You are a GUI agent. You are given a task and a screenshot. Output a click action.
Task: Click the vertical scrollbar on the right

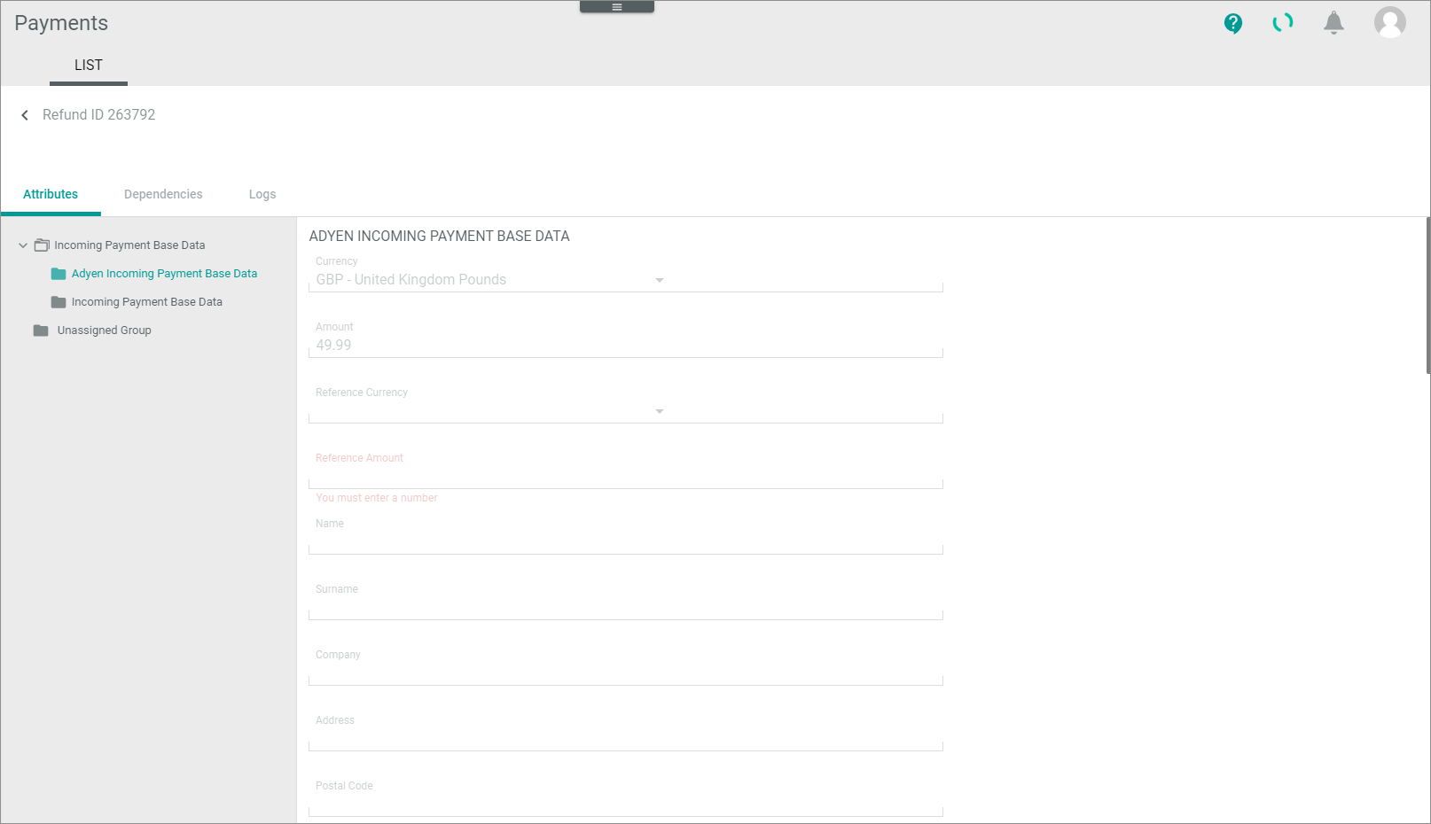1427,296
